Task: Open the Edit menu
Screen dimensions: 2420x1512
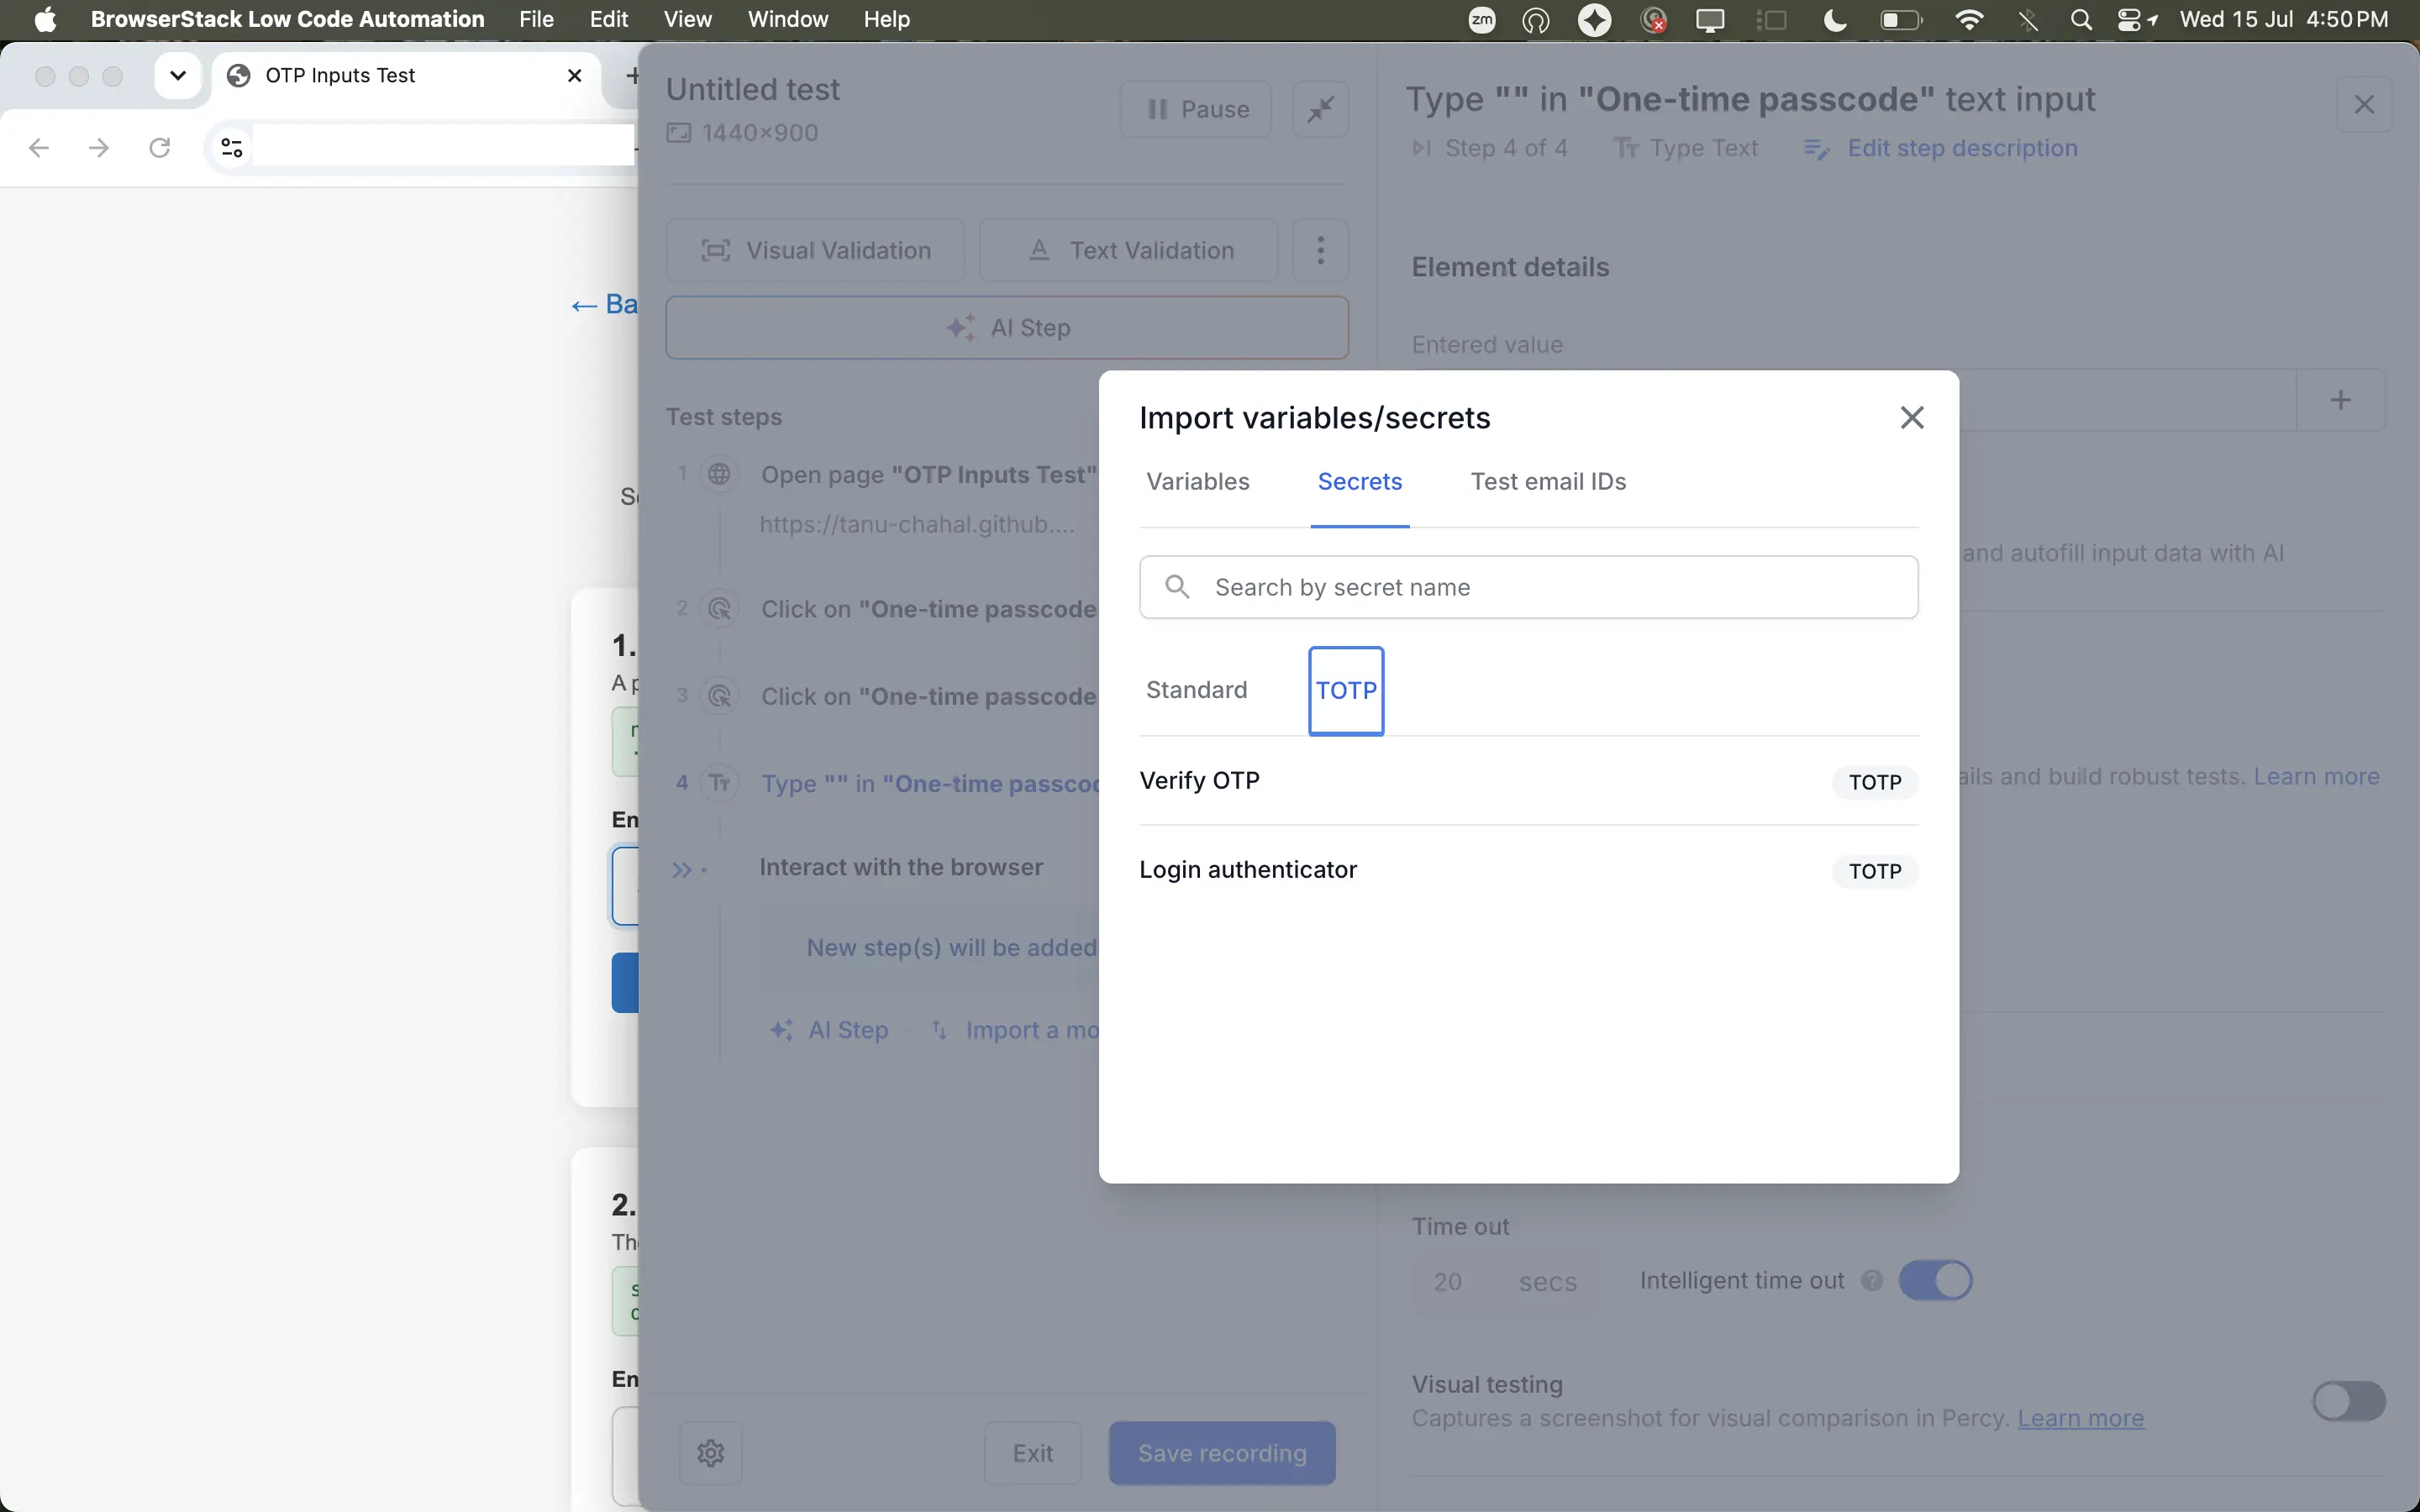Action: [x=608, y=19]
